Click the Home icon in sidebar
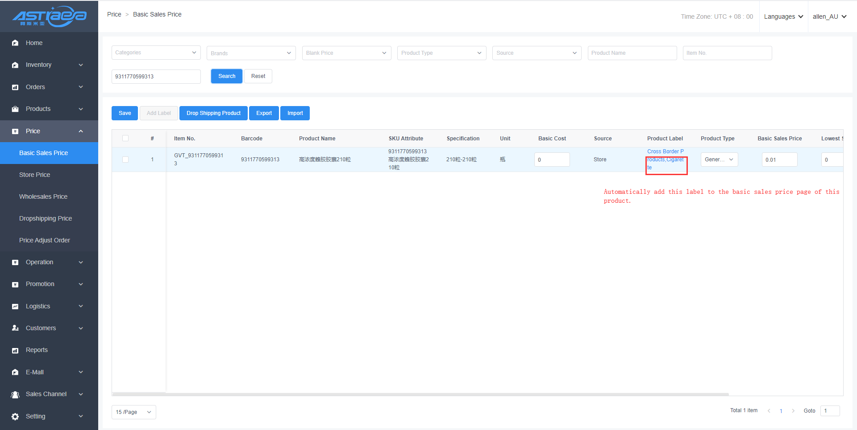Screen dimensions: 857x430 [x=15, y=43]
